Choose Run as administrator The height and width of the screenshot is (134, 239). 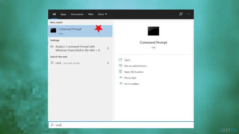(135, 66)
